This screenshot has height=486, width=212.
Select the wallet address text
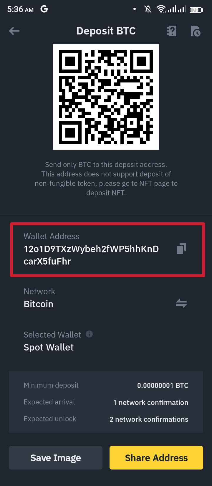click(91, 255)
